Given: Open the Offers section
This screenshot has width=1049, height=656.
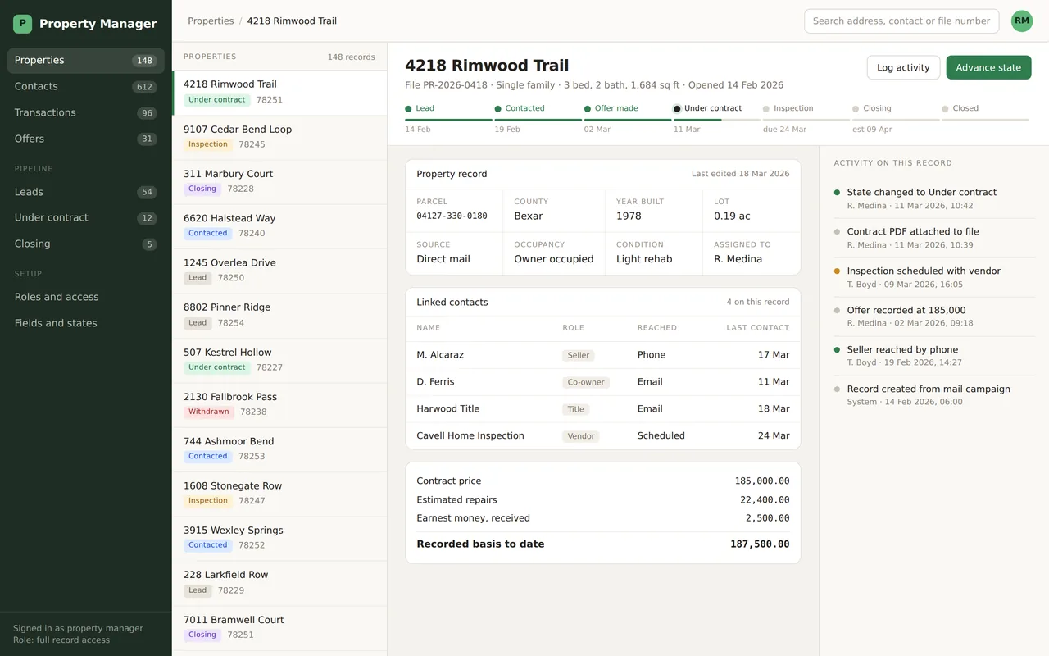Looking at the screenshot, I should (86, 139).
